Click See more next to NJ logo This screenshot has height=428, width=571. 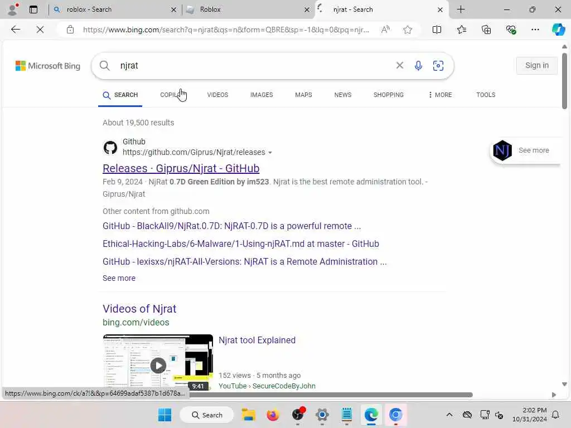(x=534, y=150)
